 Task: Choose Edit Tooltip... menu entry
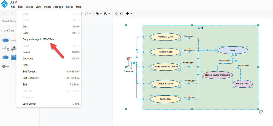click(49, 72)
